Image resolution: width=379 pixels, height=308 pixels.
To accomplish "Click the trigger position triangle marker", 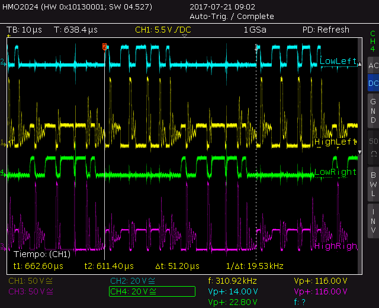I will click(184, 36).
